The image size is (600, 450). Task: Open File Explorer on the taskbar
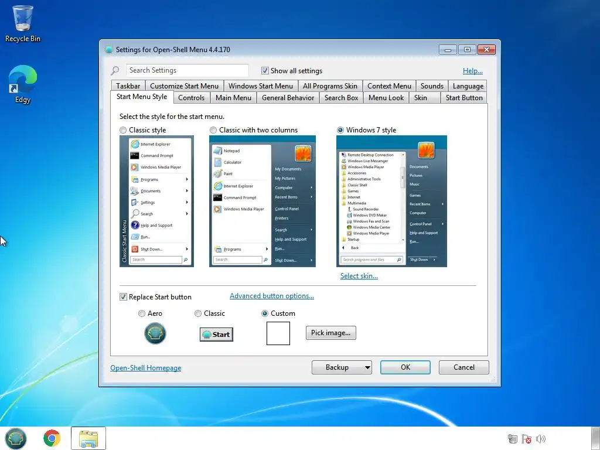pos(88,438)
